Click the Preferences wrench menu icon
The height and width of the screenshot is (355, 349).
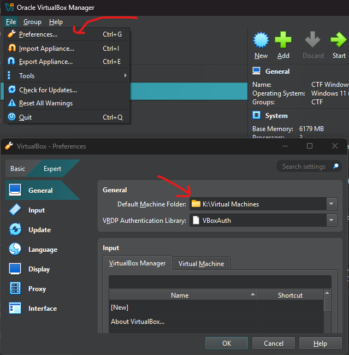coord(12,34)
